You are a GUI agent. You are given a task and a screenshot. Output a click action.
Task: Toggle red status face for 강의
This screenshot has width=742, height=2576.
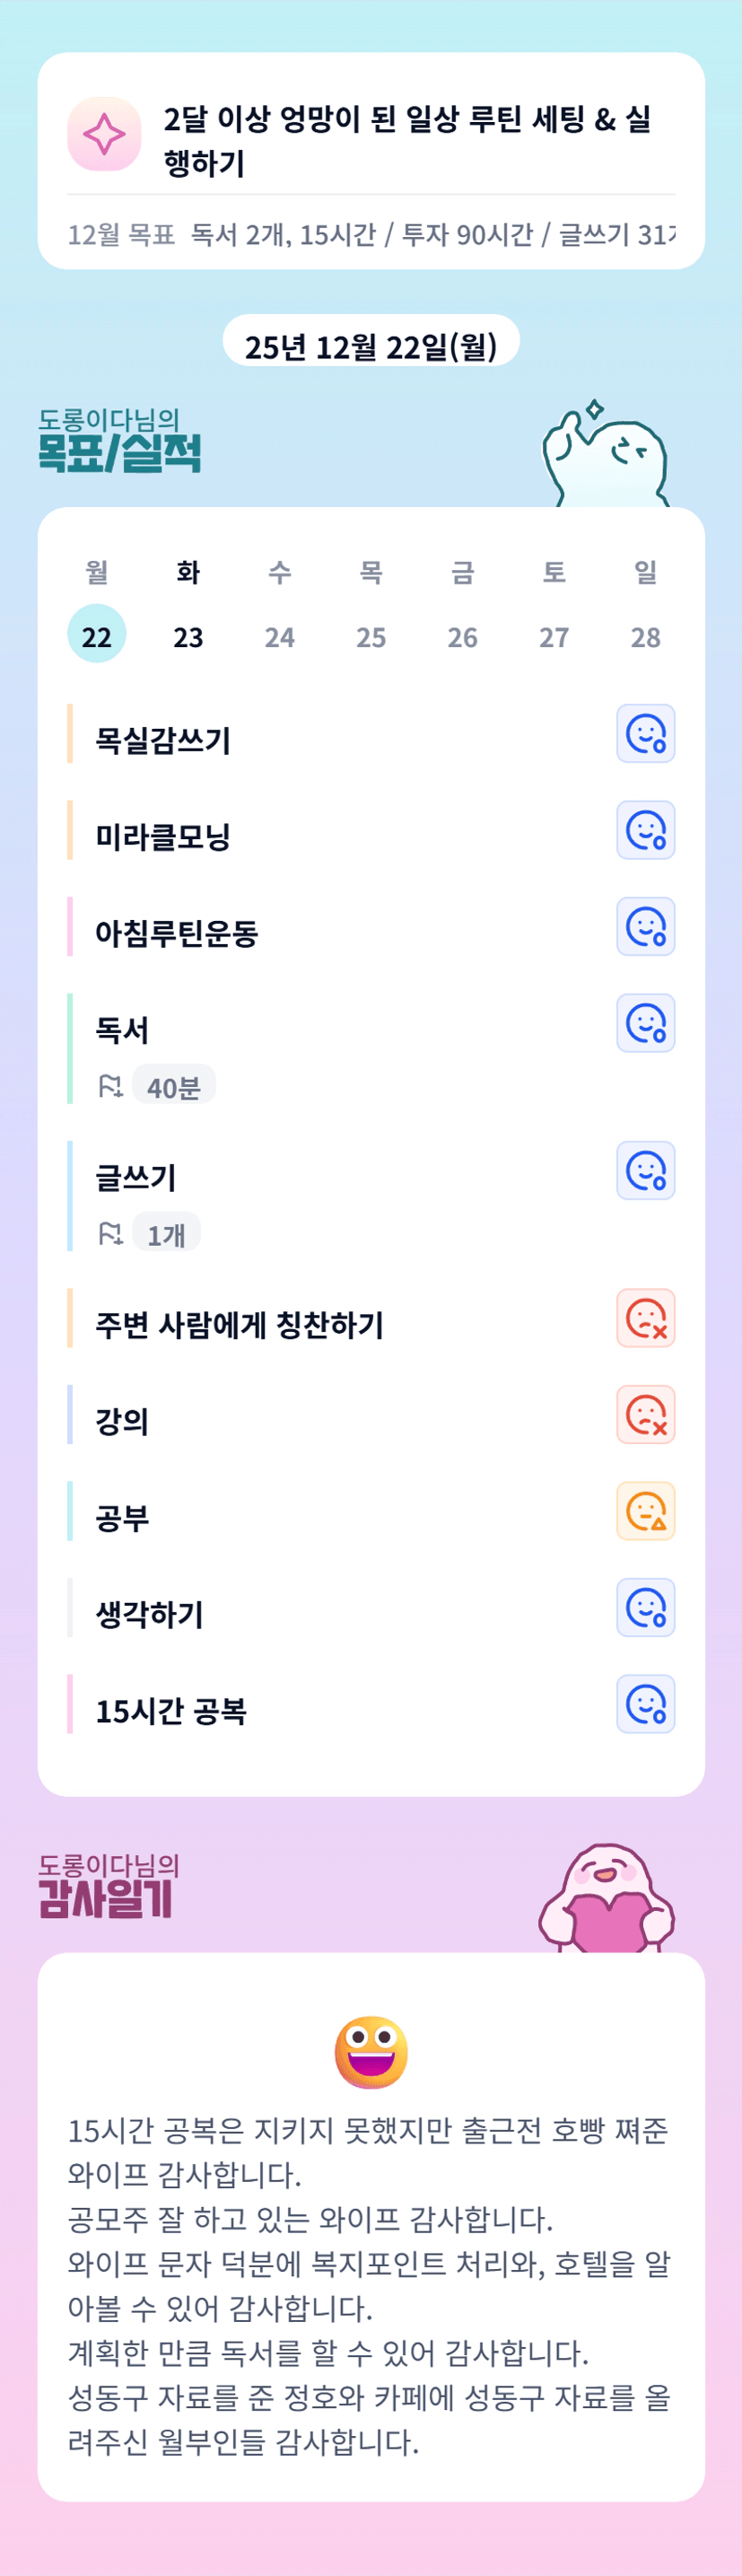click(645, 1415)
